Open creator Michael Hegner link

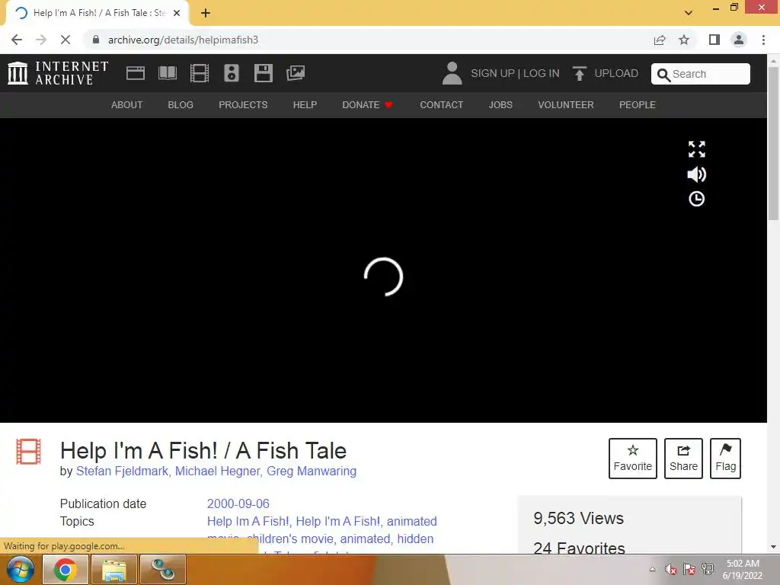[x=217, y=471]
